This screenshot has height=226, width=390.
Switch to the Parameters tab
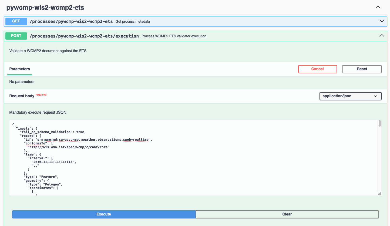point(19,69)
